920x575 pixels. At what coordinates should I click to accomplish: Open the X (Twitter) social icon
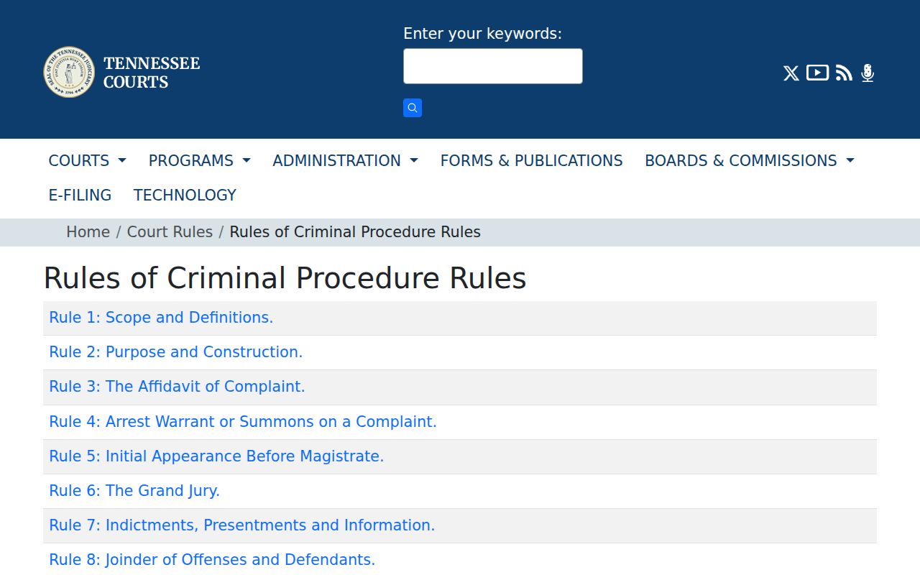click(791, 73)
